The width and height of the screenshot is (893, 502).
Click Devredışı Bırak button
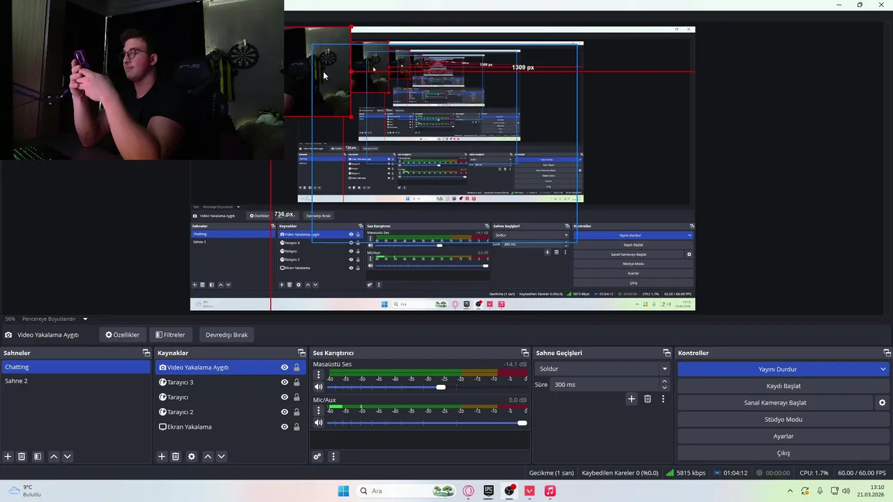click(227, 335)
